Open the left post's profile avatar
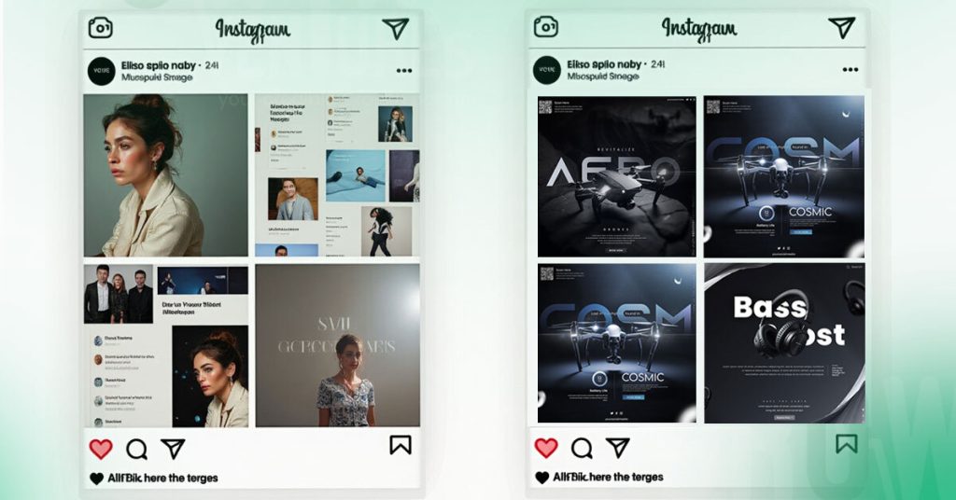This screenshot has width=956, height=500. (x=101, y=71)
